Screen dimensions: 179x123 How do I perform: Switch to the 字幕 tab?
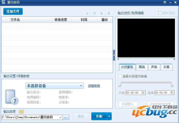point(166,67)
